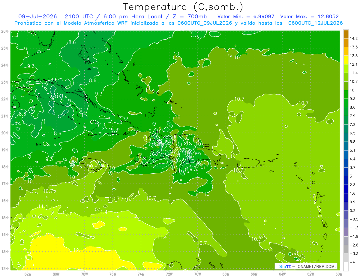Pick the dark blue swatch between 1.6 and 2.3
This screenshot has width=360, height=278.
tap(346, 189)
